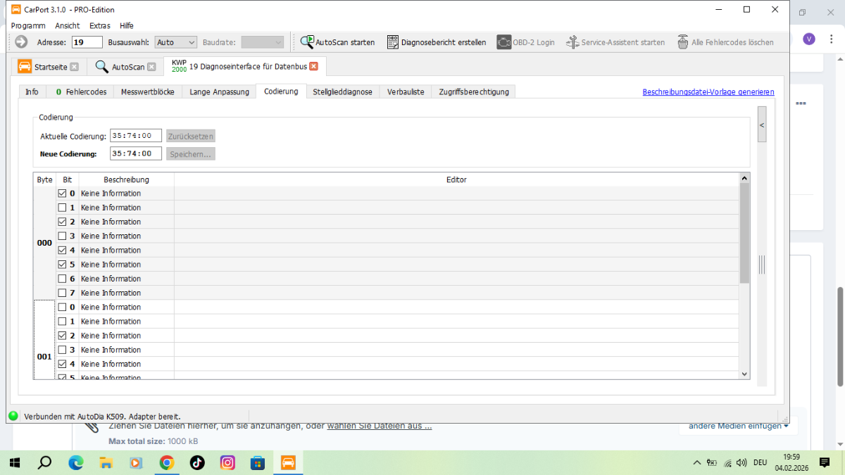Click Alle Fehlercodes löschen trash icon
The image size is (845, 475).
(682, 42)
